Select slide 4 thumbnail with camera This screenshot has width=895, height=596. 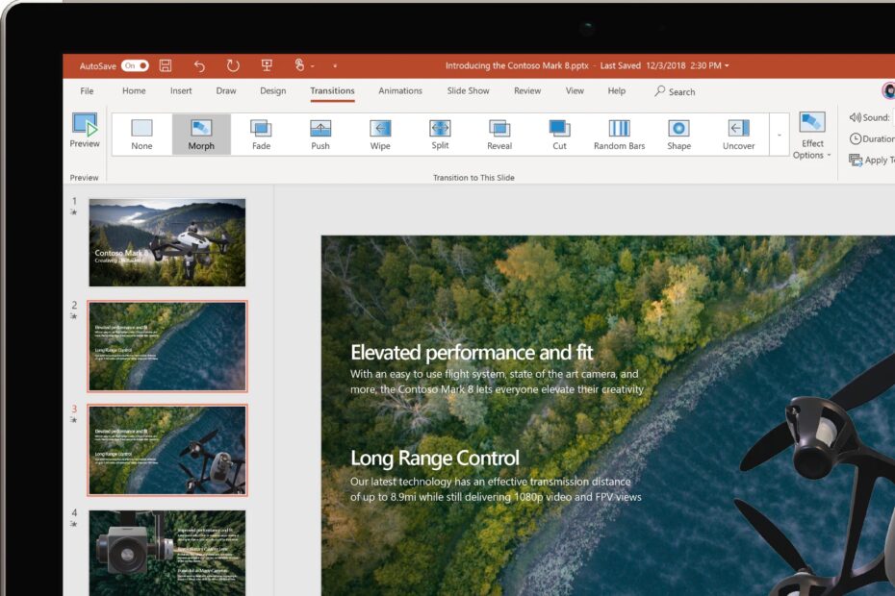pyautogui.click(x=167, y=553)
